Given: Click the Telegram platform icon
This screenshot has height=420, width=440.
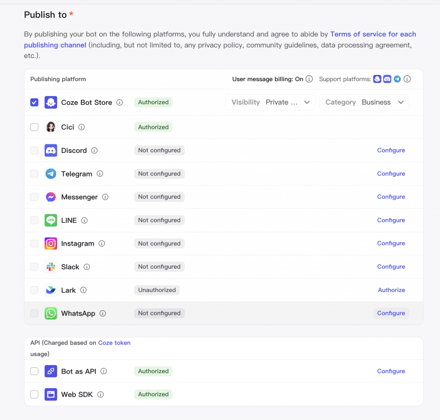Looking at the screenshot, I should pos(51,173).
